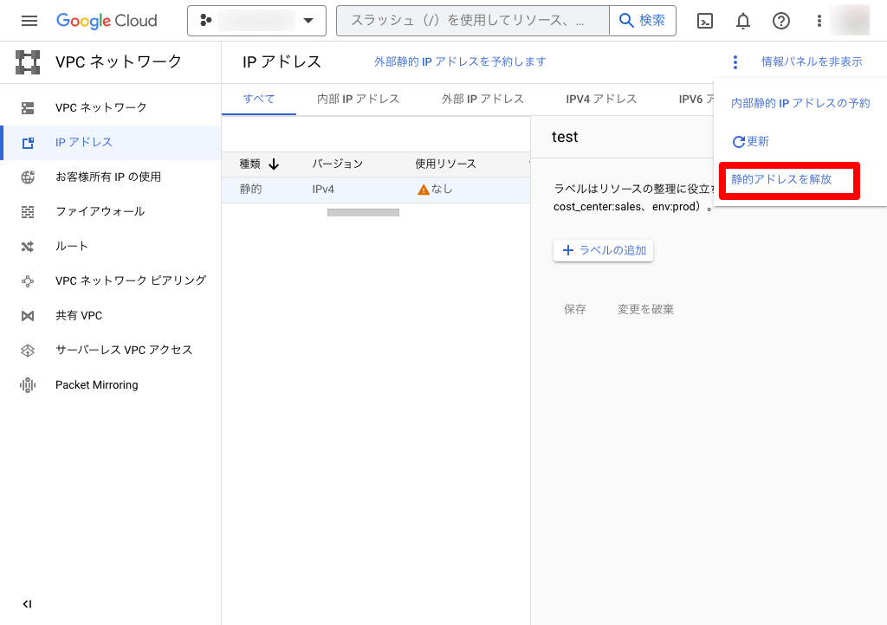Open Packet Mirroring in sidebar
887x625 pixels.
[96, 384]
